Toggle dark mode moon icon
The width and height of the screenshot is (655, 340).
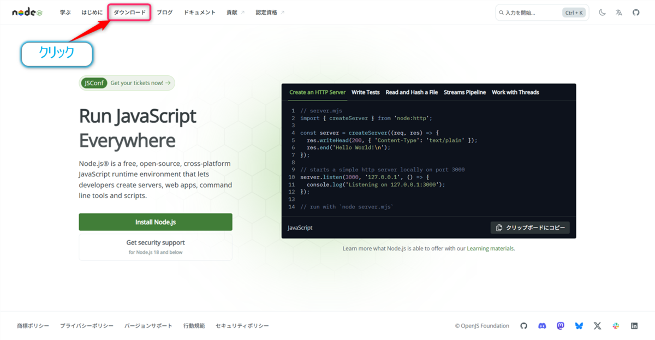pyautogui.click(x=602, y=13)
